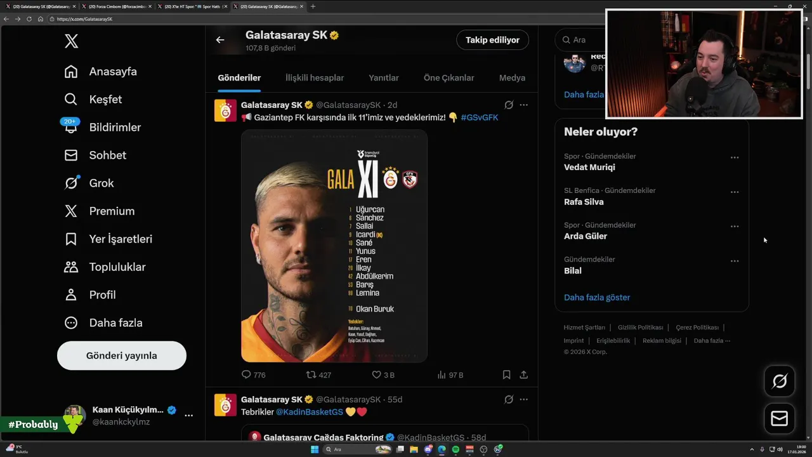Click #GSvGFK hashtag link
The width and height of the screenshot is (812, 457).
coord(480,118)
